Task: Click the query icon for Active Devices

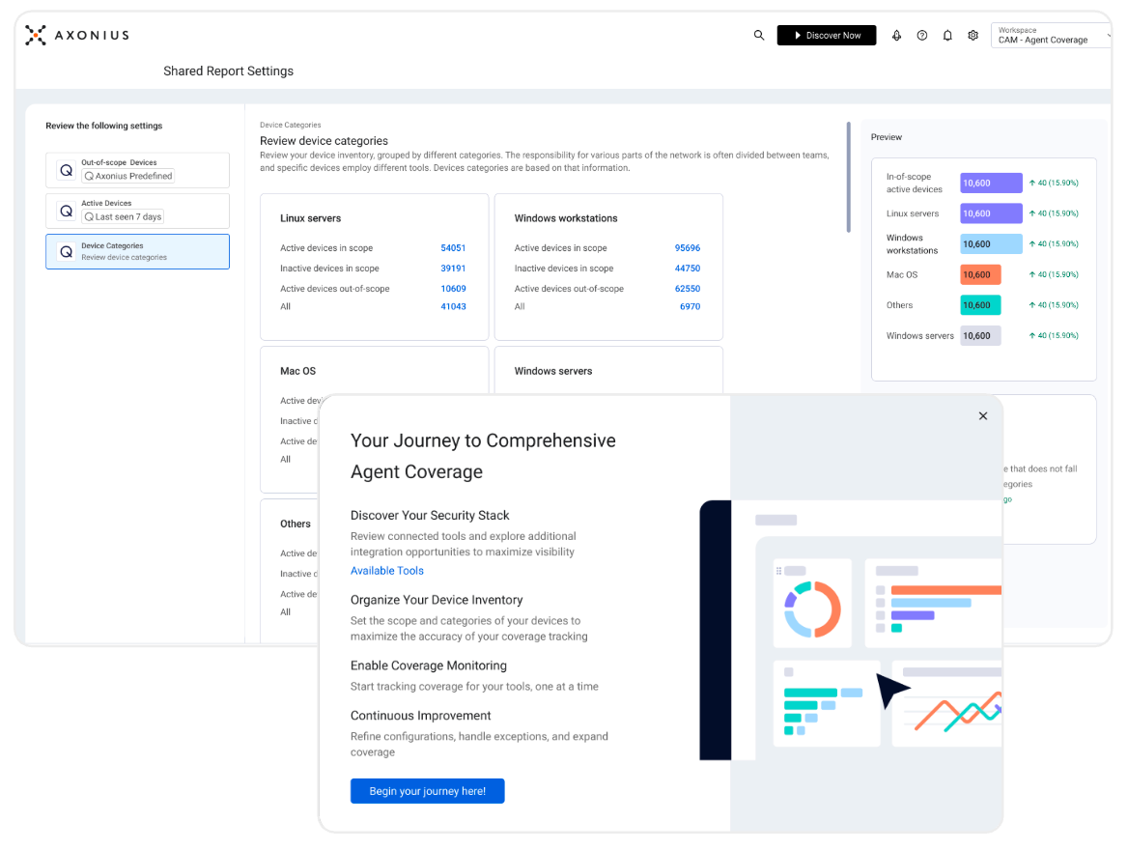Action: [67, 211]
